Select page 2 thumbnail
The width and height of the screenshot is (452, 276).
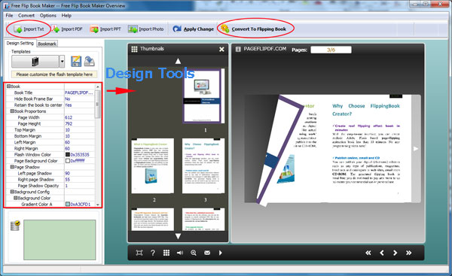[153, 165]
